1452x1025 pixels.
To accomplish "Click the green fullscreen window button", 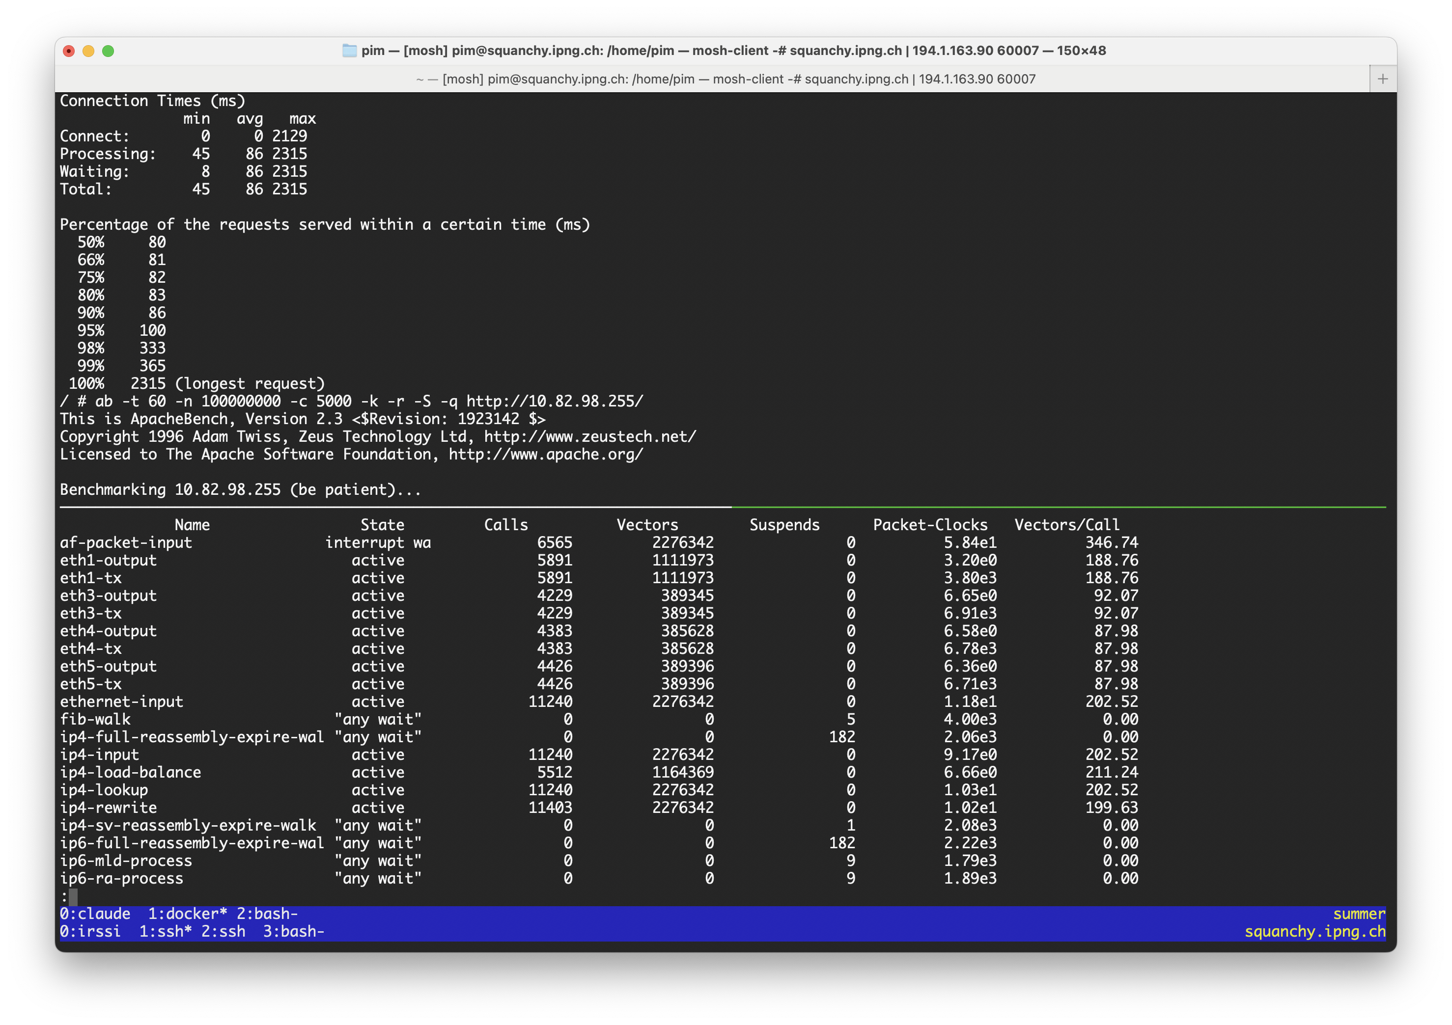I will [108, 51].
